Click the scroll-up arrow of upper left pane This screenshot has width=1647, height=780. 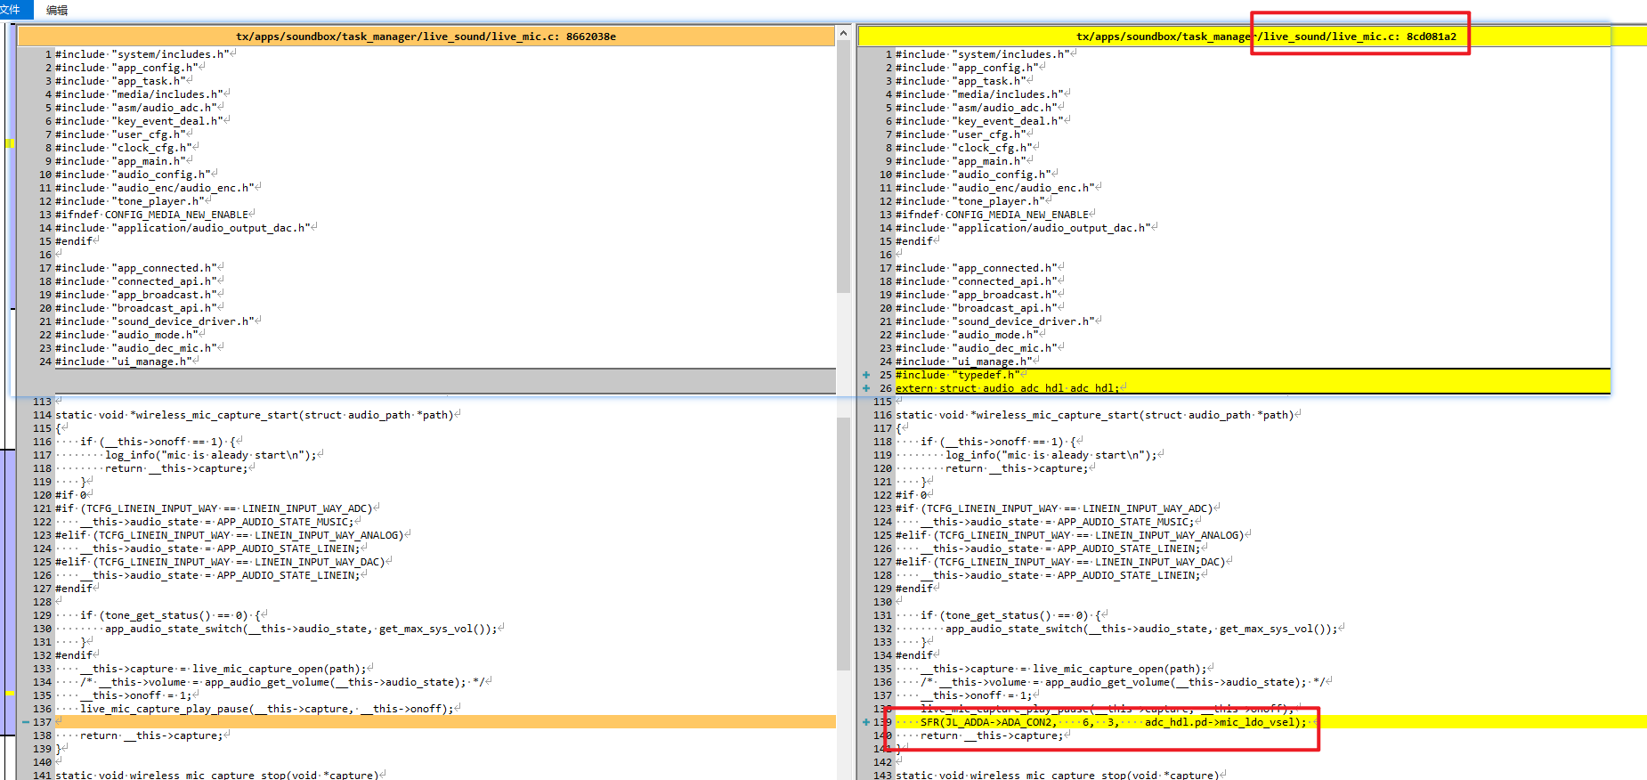[843, 33]
